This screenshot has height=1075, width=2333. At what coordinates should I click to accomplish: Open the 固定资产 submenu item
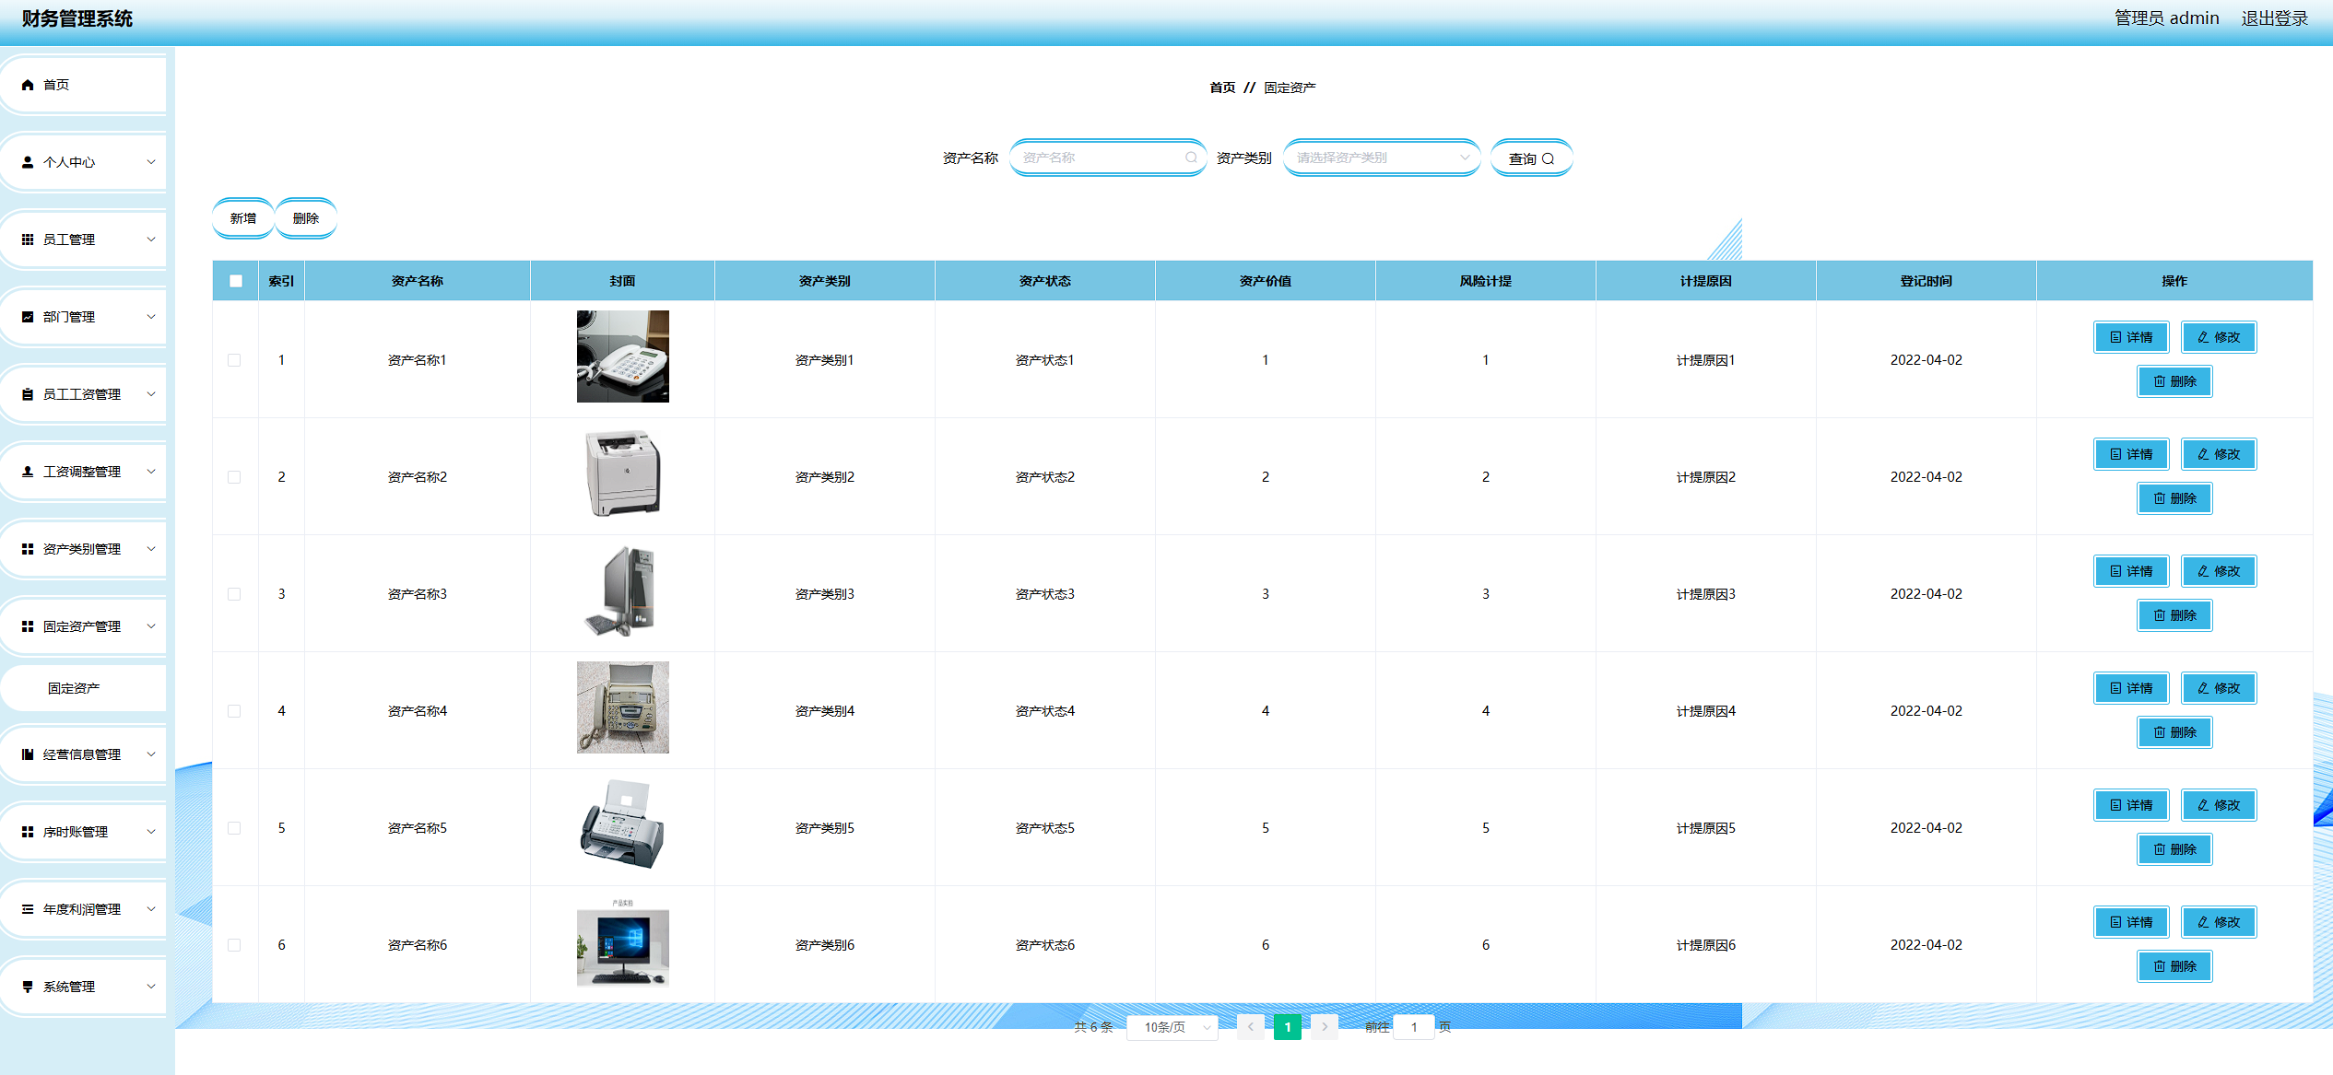[x=74, y=688]
